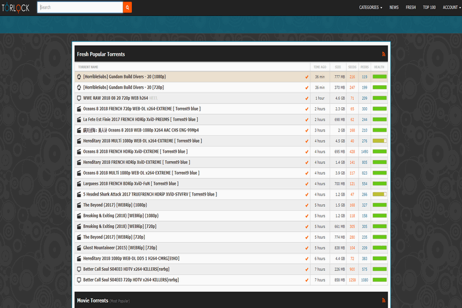Image resolution: width=462 pixels, height=308 pixels.
Task: Click verified checkmark on Oceans 8 FRENCH HDRip row
Action: click(x=307, y=152)
